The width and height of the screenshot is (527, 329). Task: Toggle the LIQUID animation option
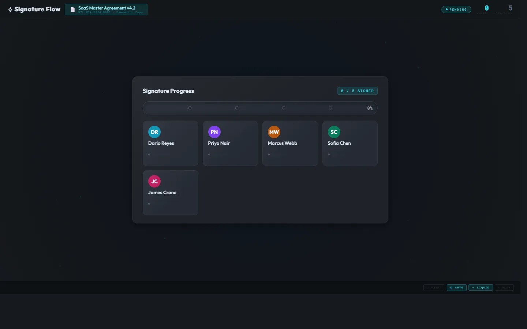pyautogui.click(x=481, y=288)
